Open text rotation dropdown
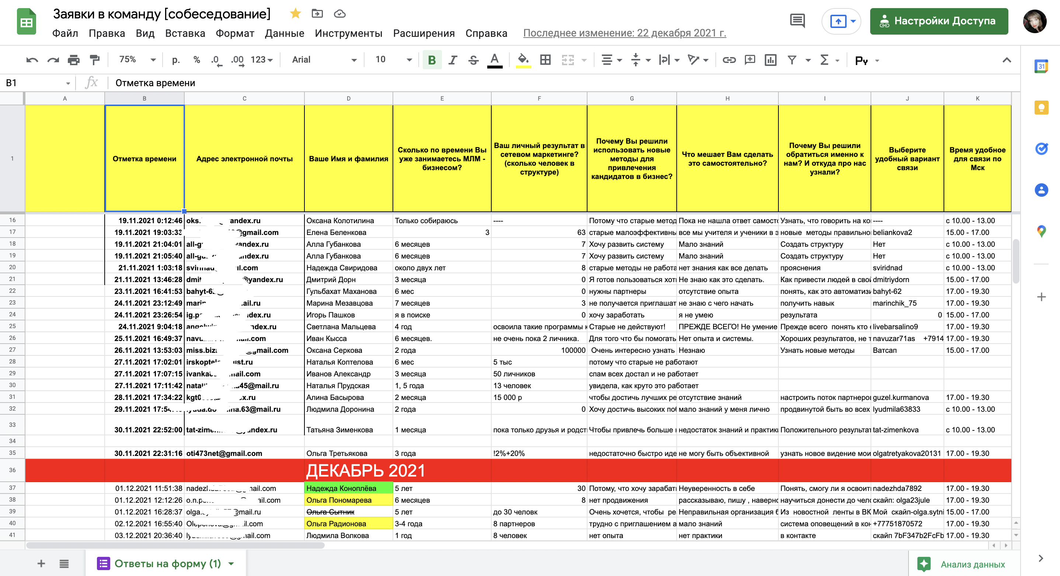 click(x=698, y=60)
